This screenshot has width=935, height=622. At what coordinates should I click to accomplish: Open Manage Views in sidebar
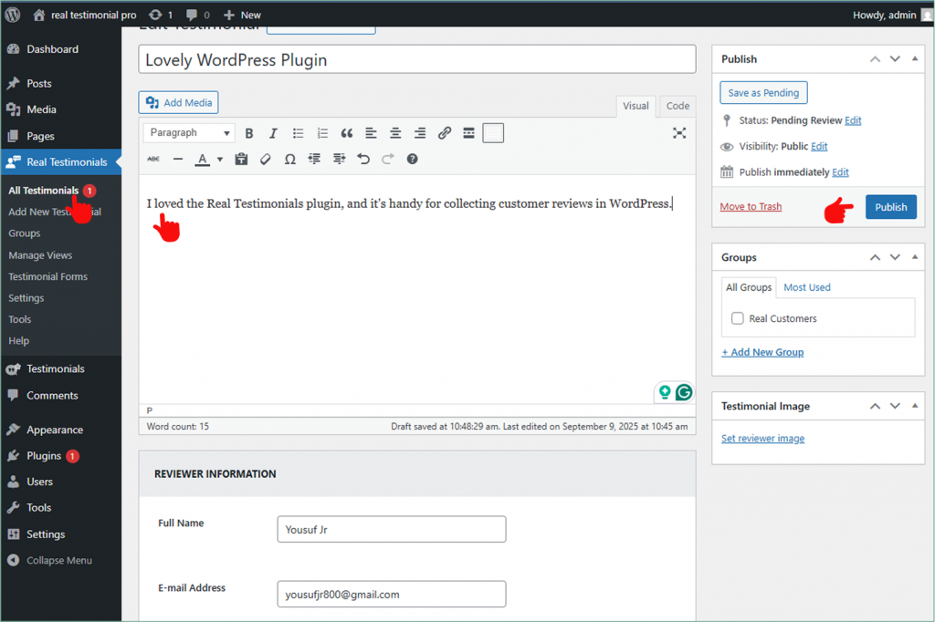click(40, 255)
